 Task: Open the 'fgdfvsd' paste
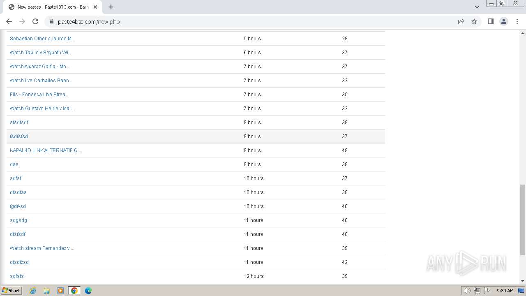tap(18, 206)
